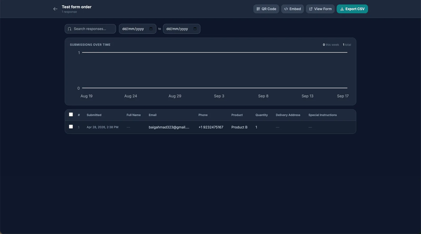Click the Delivery Address column header
The image size is (421, 234).
click(288, 115)
